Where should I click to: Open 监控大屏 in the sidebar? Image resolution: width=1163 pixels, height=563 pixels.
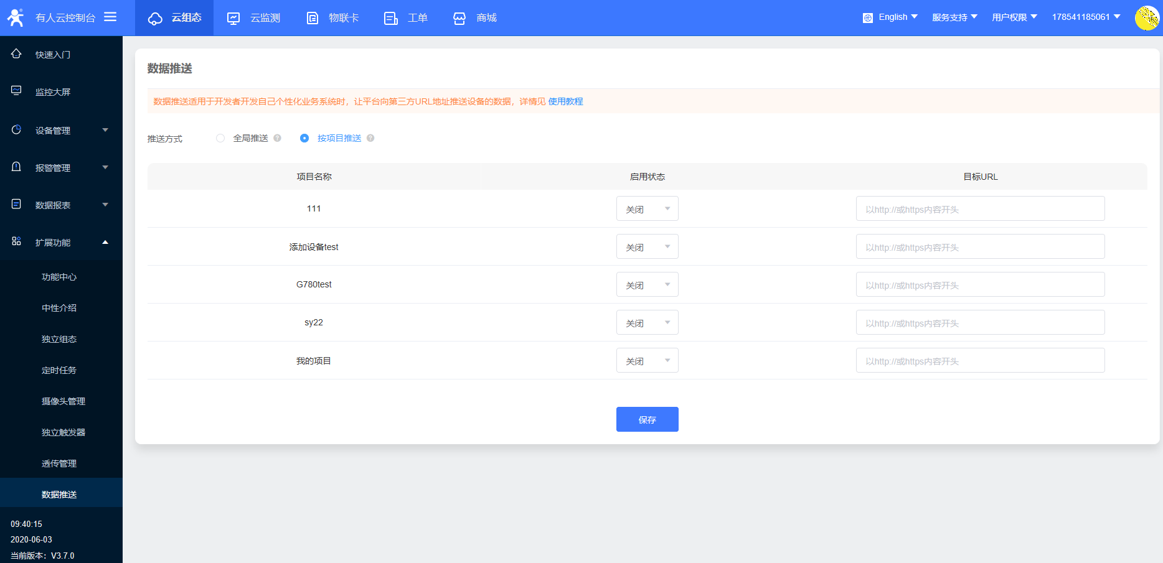(x=61, y=92)
